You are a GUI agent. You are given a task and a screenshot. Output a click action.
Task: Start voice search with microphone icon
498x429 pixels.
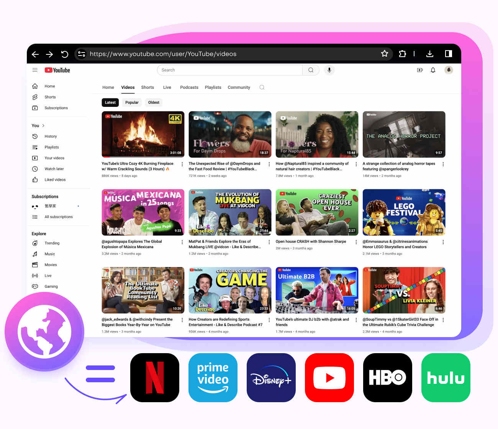point(329,70)
